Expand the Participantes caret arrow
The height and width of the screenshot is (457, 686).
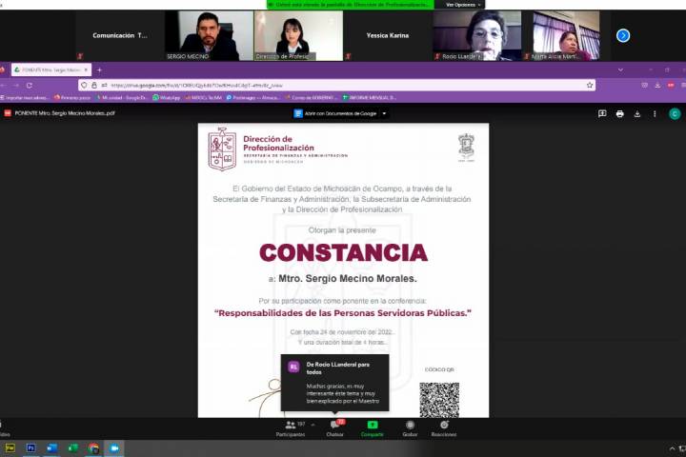[x=313, y=425]
